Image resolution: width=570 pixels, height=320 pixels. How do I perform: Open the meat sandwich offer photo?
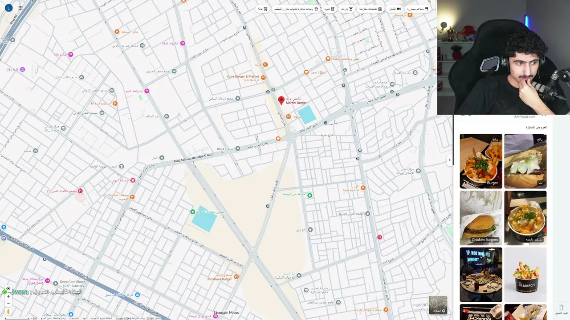tap(525, 161)
